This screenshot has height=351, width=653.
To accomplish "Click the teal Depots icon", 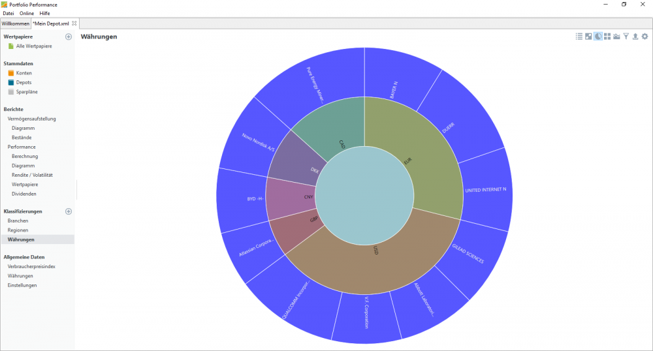I will 11,82.
